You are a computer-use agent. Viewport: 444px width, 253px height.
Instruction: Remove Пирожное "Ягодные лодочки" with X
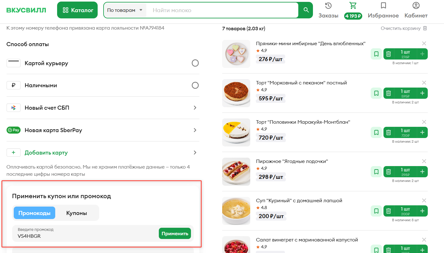(424, 161)
